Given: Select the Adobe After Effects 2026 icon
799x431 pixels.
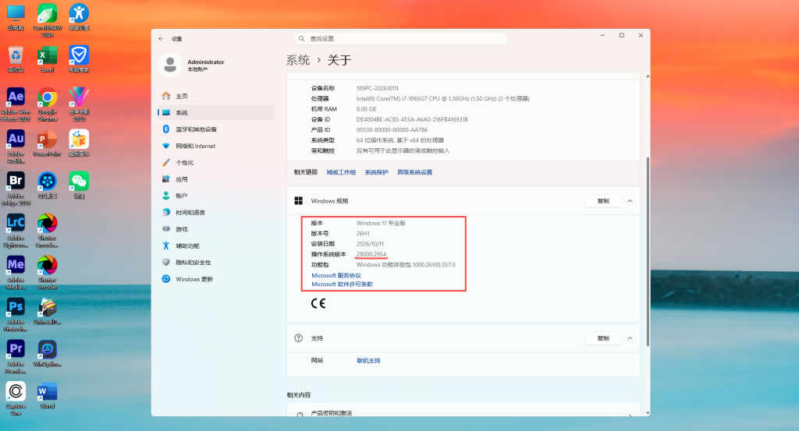Looking at the screenshot, I should click(16, 104).
